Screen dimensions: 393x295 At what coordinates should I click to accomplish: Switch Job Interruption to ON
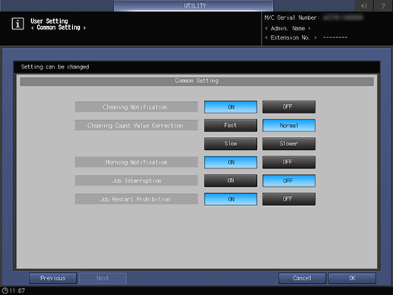(230, 181)
